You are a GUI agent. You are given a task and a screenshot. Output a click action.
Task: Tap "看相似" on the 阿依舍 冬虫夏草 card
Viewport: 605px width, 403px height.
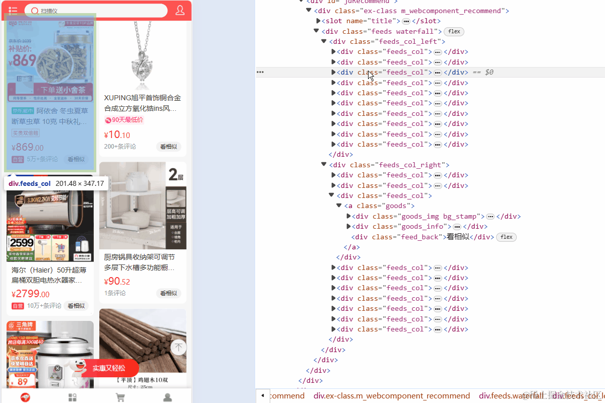coord(76,159)
